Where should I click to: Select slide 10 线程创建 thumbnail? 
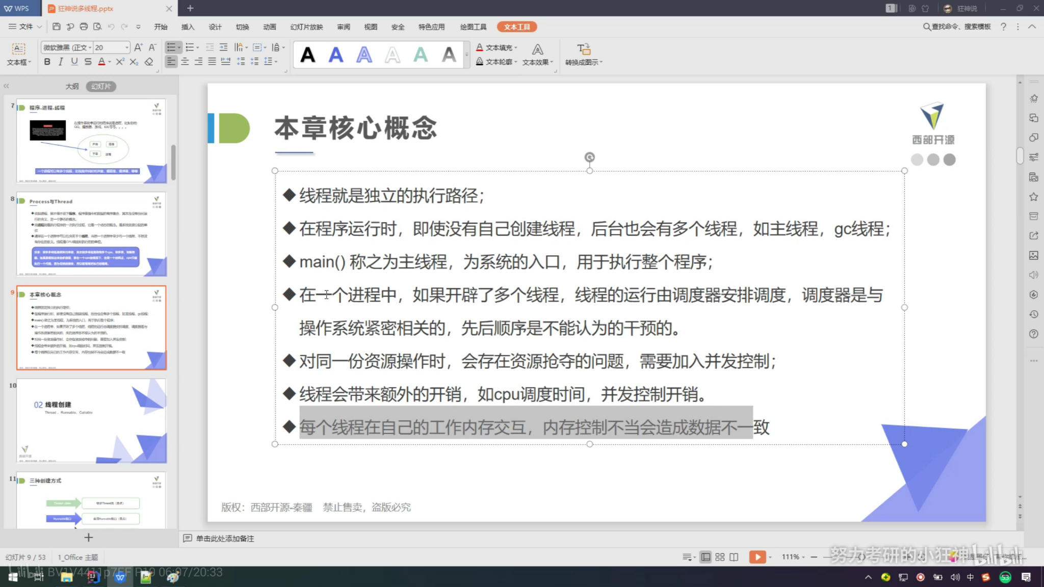91,421
